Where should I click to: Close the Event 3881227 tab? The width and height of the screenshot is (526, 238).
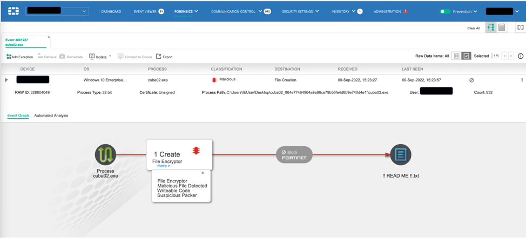49,37
